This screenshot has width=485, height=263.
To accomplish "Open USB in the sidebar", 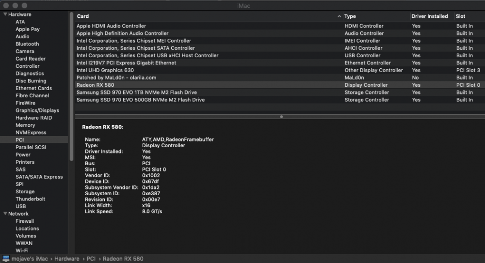I will 21,206.
